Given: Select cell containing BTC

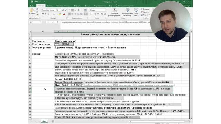Looking at the screenshot, I should tap(58, 44).
